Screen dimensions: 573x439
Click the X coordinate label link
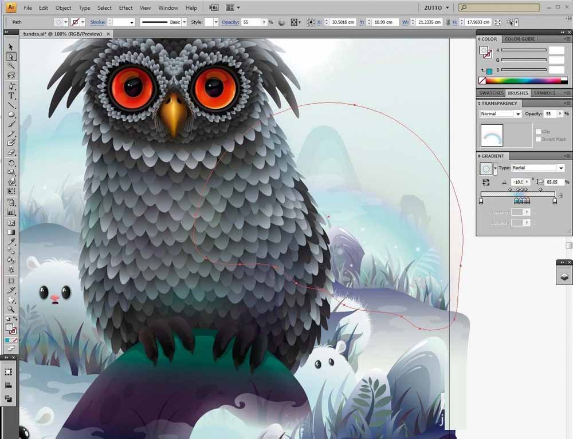pyautogui.click(x=319, y=22)
